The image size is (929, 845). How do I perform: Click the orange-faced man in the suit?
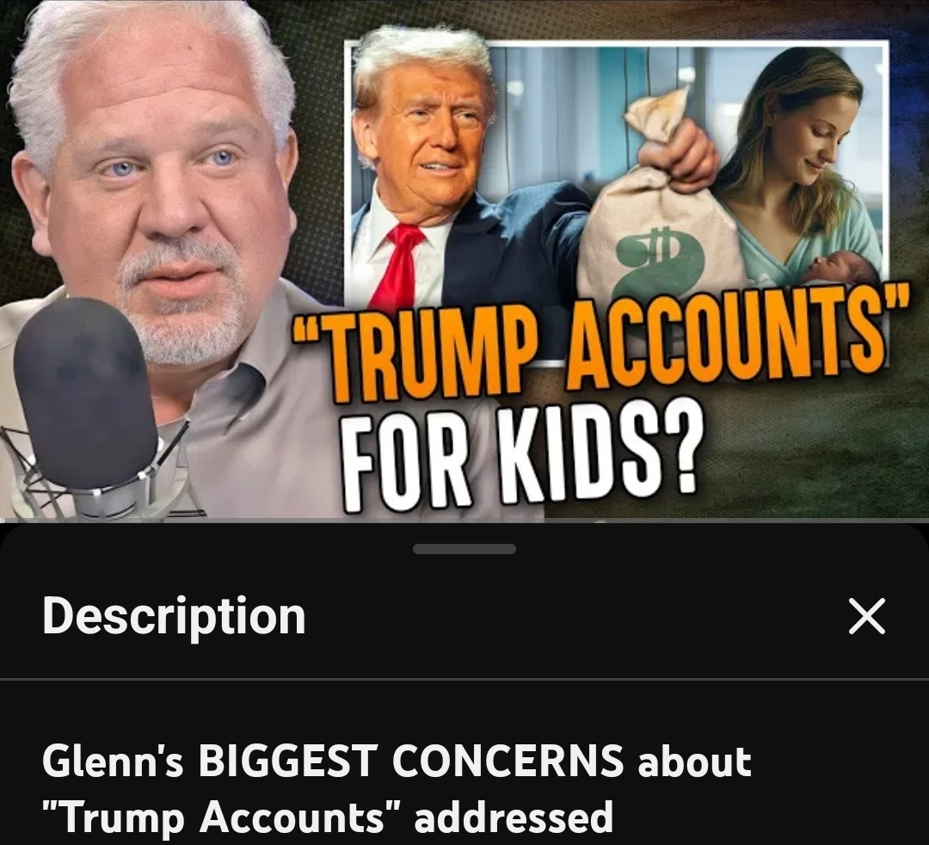(x=450, y=178)
